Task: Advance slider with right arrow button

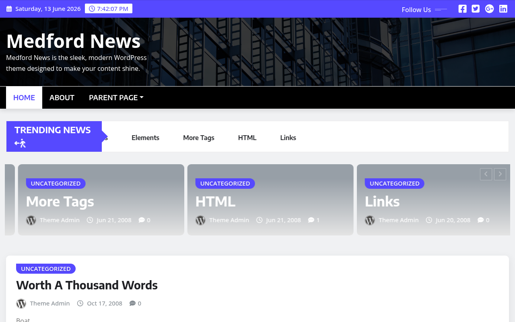Action: pos(500,174)
